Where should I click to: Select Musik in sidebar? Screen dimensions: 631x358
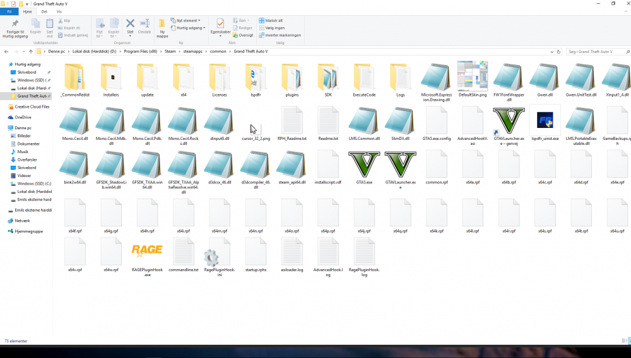point(23,152)
